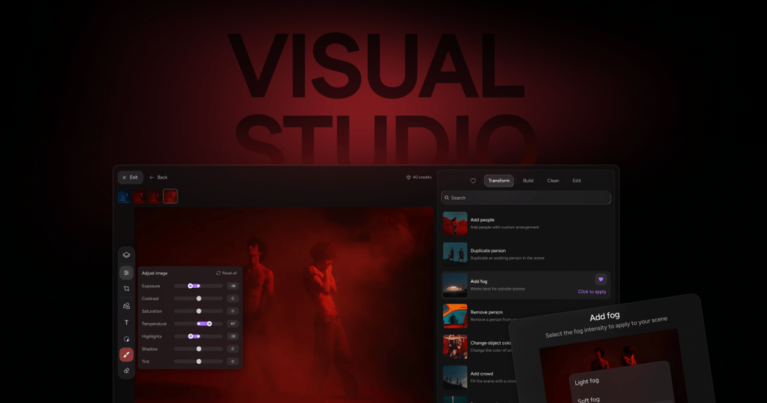This screenshot has width=767, height=403.
Task: Click the Exposure slider handle
Action: pos(190,286)
